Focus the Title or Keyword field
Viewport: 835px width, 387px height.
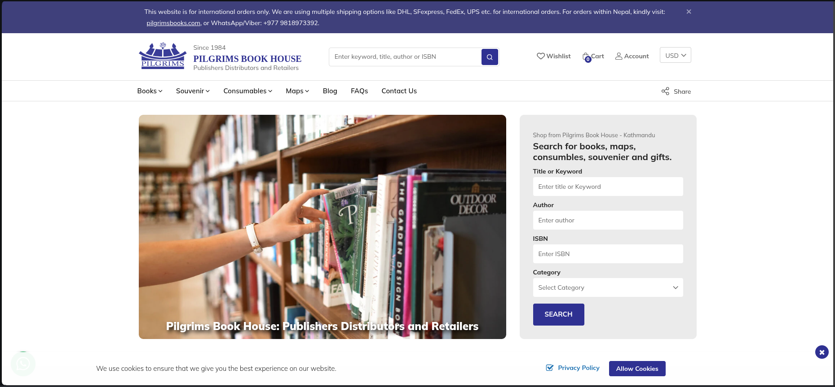point(608,187)
